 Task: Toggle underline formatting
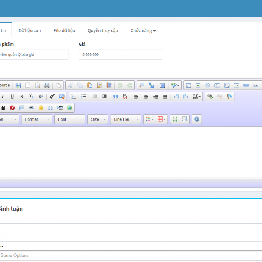[x=12, y=97]
